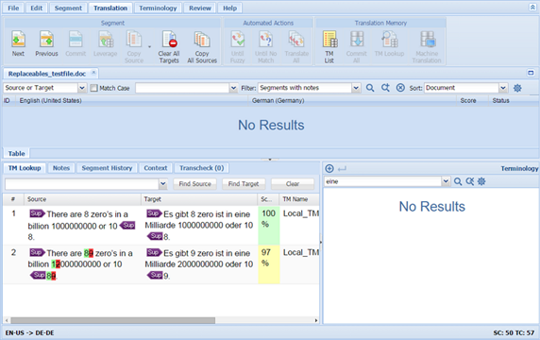
Task: Click the insert term arrow icon
Action: click(342, 169)
